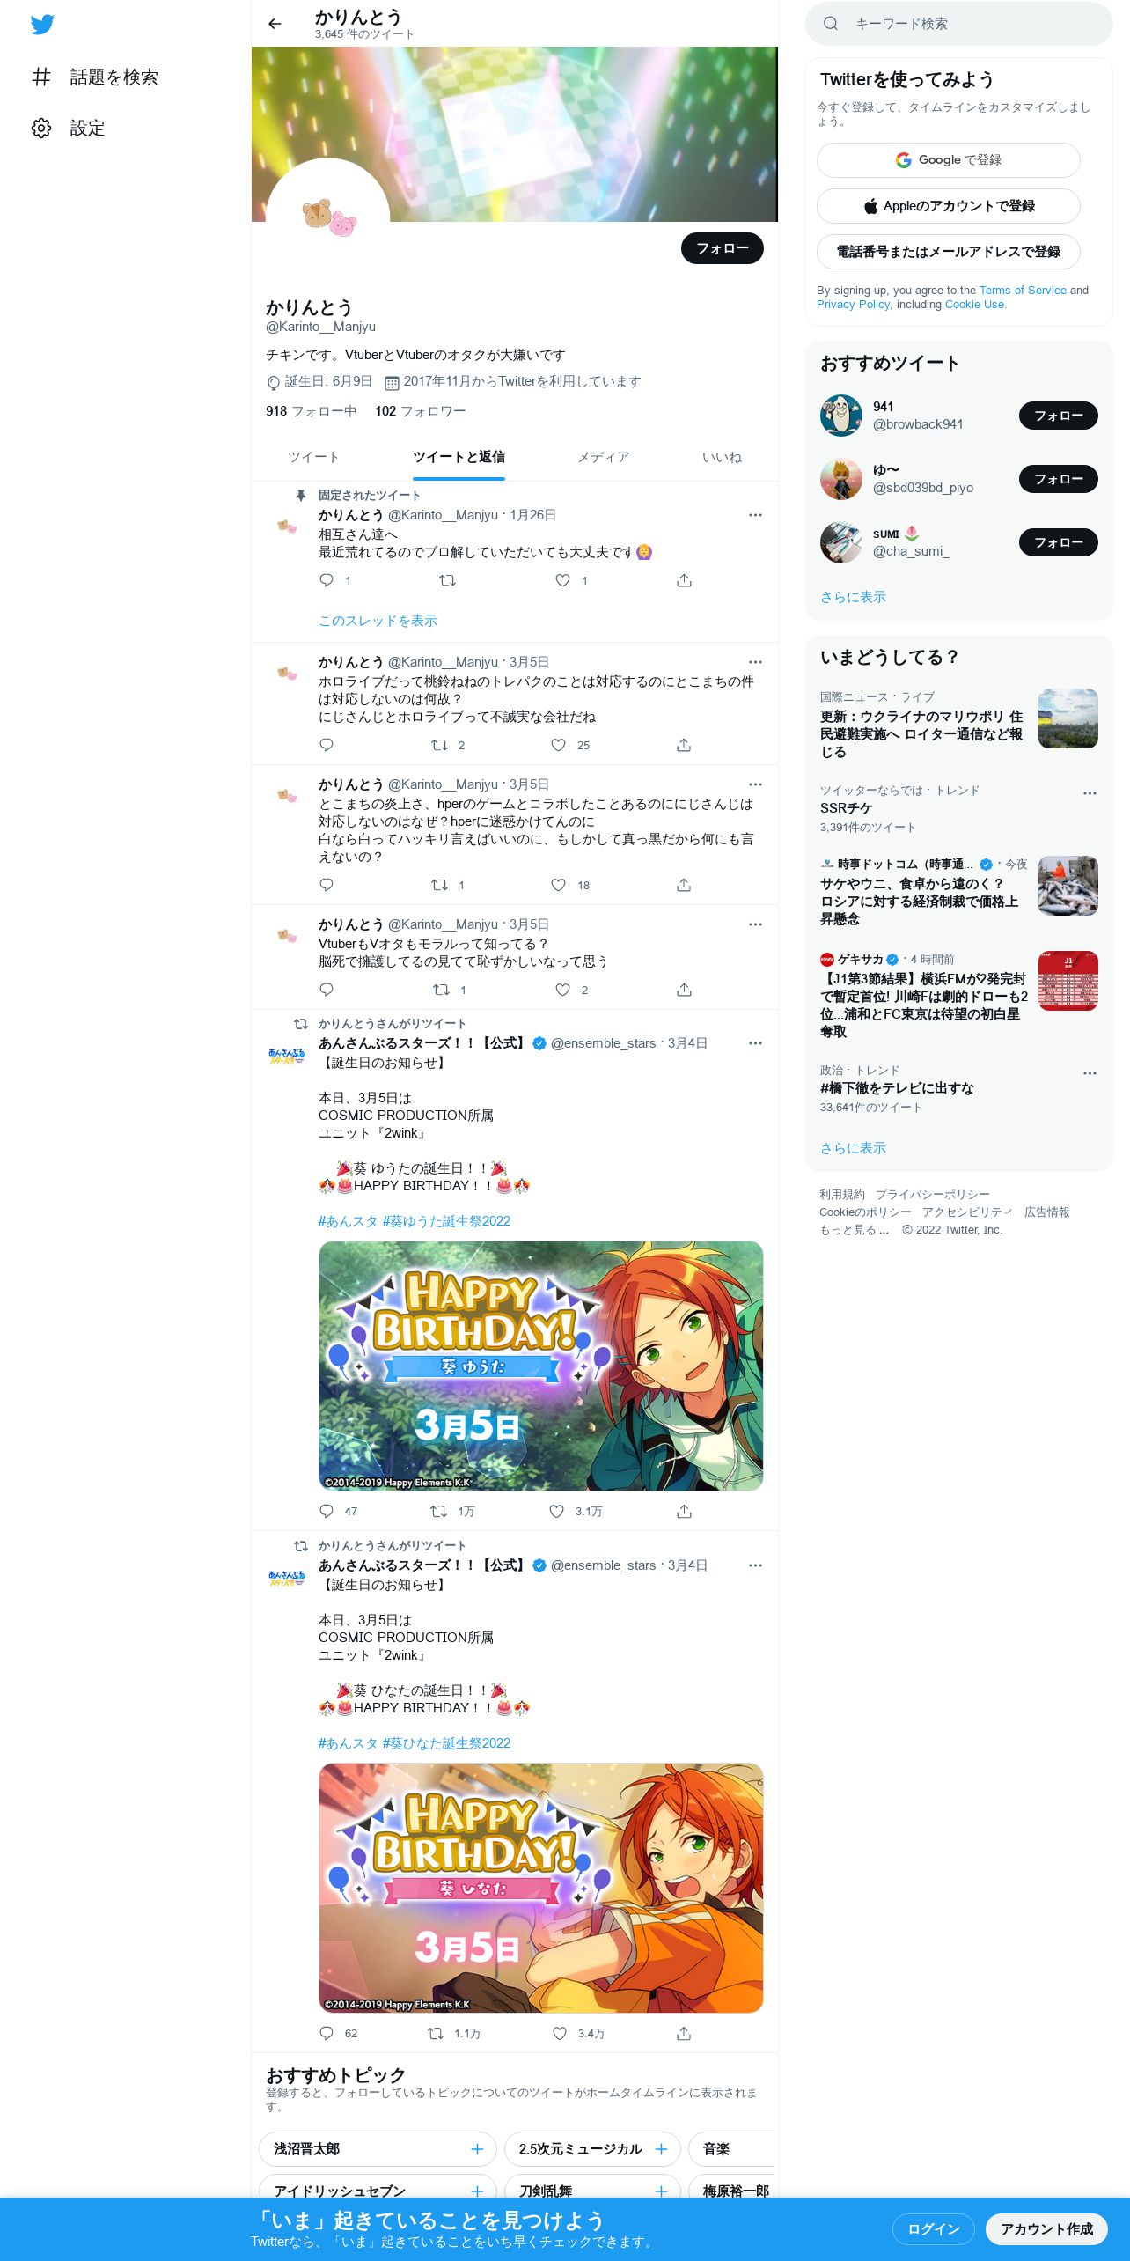This screenshot has width=1130, height=2261.
Task: Add topic 2.5次元ミュージカル with plus
Action: click(x=661, y=2149)
